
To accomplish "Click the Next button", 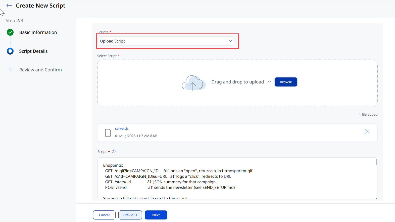I will (156, 215).
